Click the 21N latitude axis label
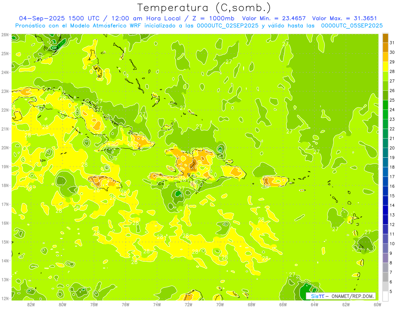Viewport: 401px width, 309px height. click(5, 129)
